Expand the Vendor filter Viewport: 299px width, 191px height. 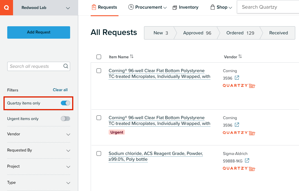pyautogui.click(x=39, y=134)
